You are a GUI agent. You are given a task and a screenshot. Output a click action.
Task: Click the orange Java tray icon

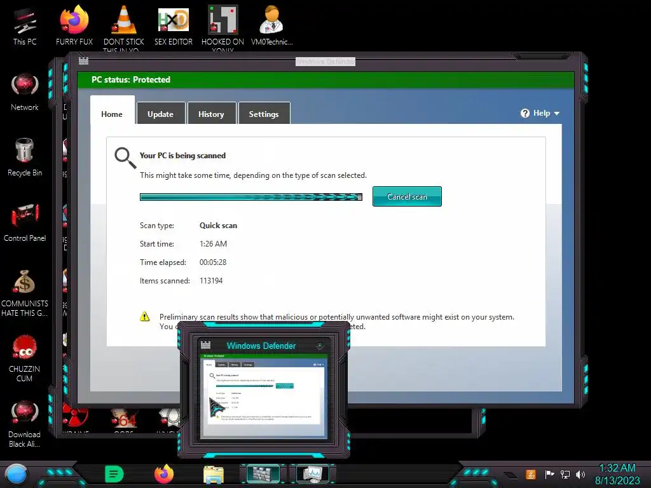pyautogui.click(x=531, y=474)
